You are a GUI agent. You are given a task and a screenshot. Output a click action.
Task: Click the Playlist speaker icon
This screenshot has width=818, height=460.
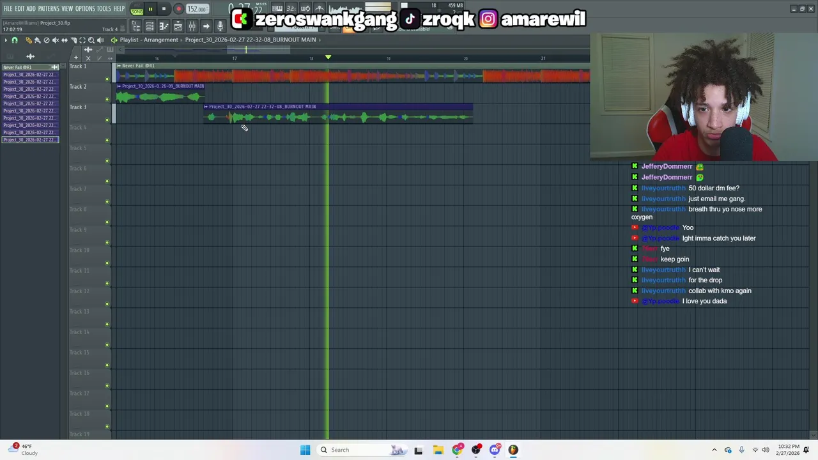tap(114, 40)
